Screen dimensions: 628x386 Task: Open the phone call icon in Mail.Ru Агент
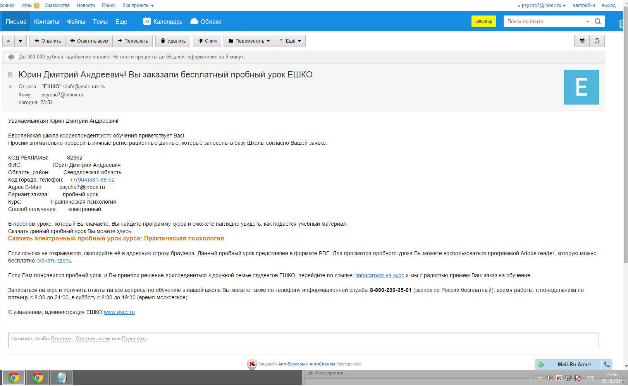[607, 364]
